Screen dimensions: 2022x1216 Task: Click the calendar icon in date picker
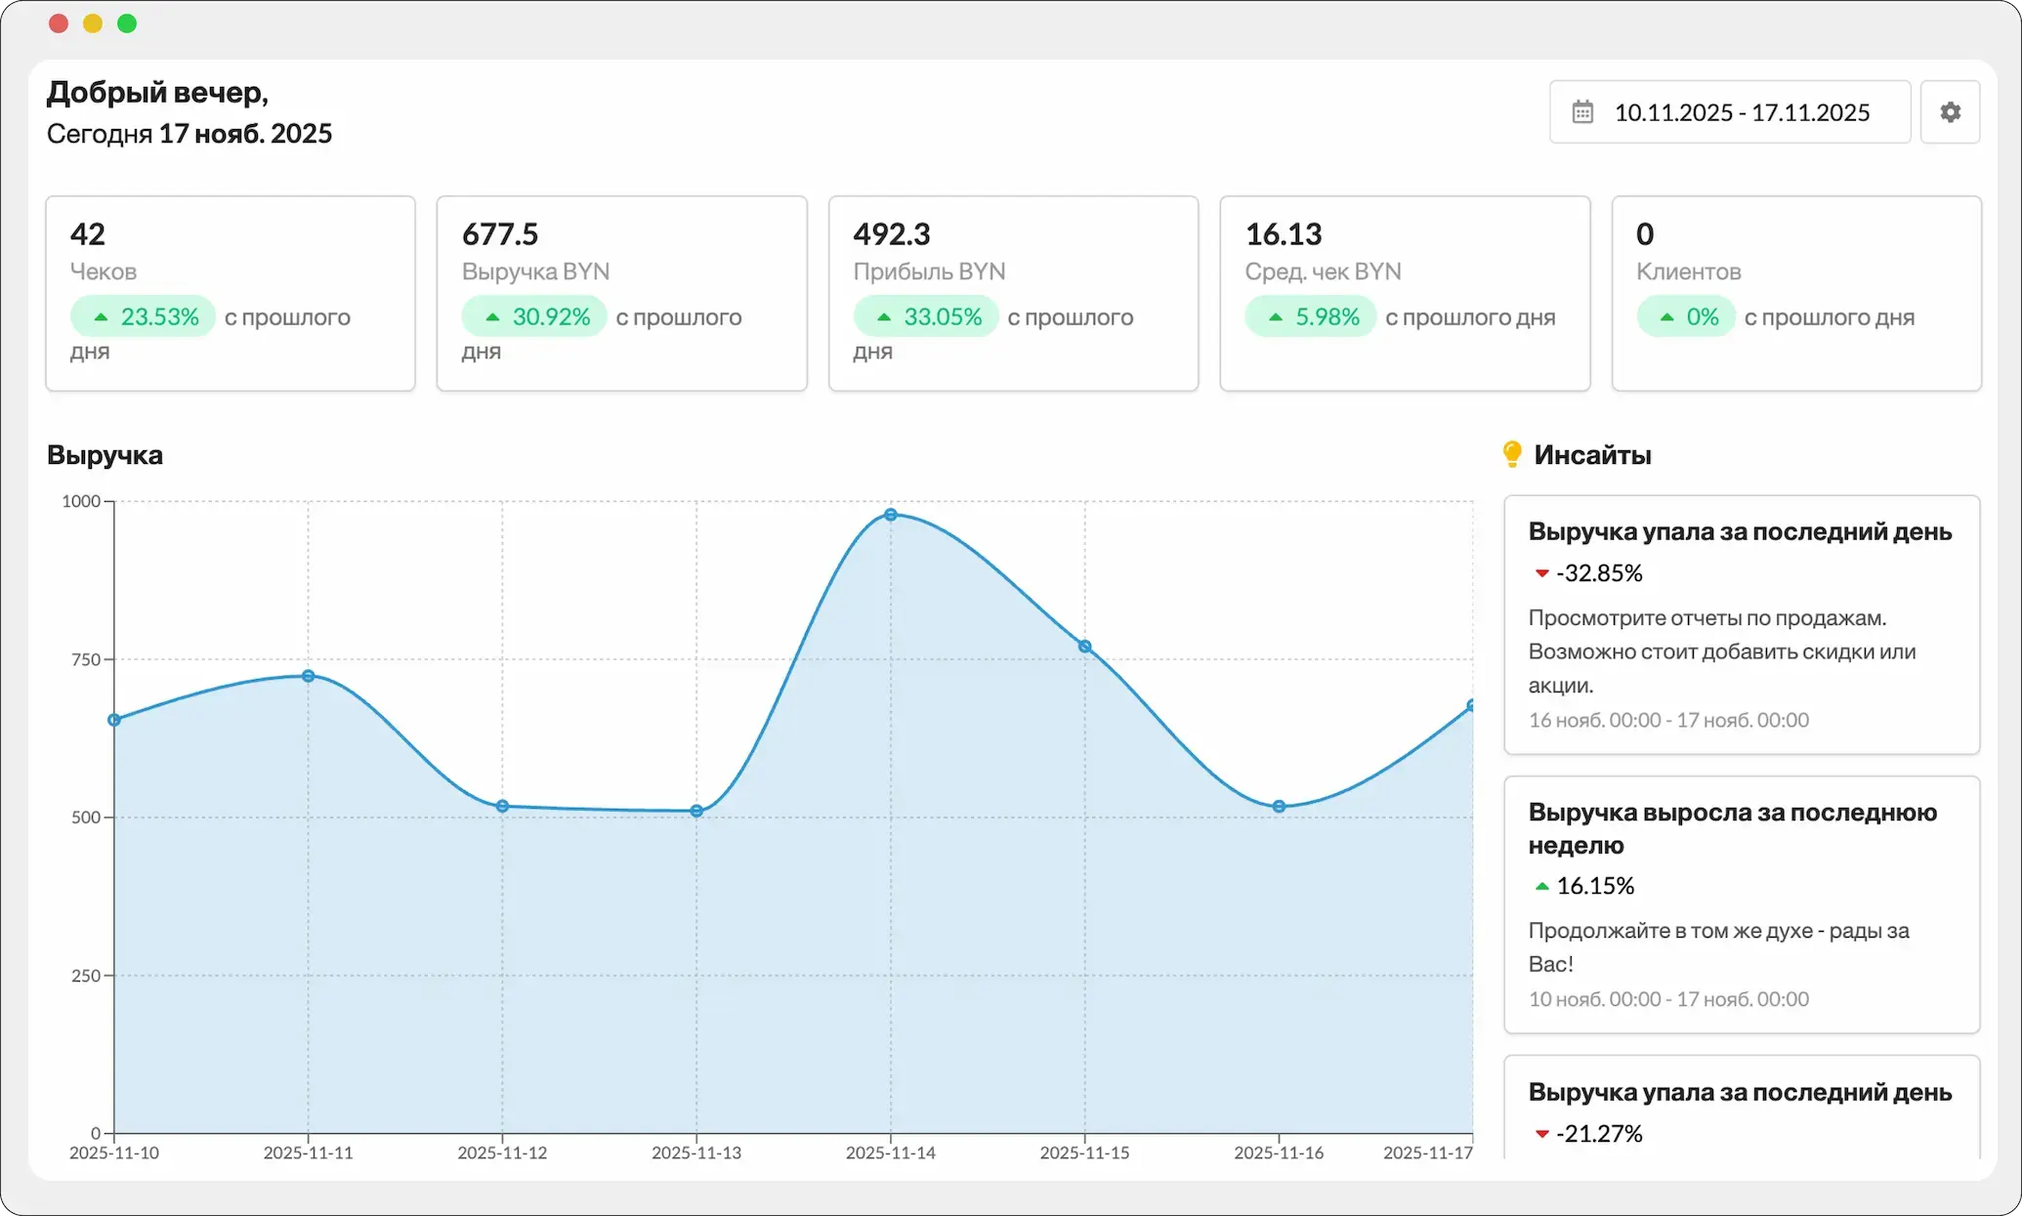click(1582, 112)
